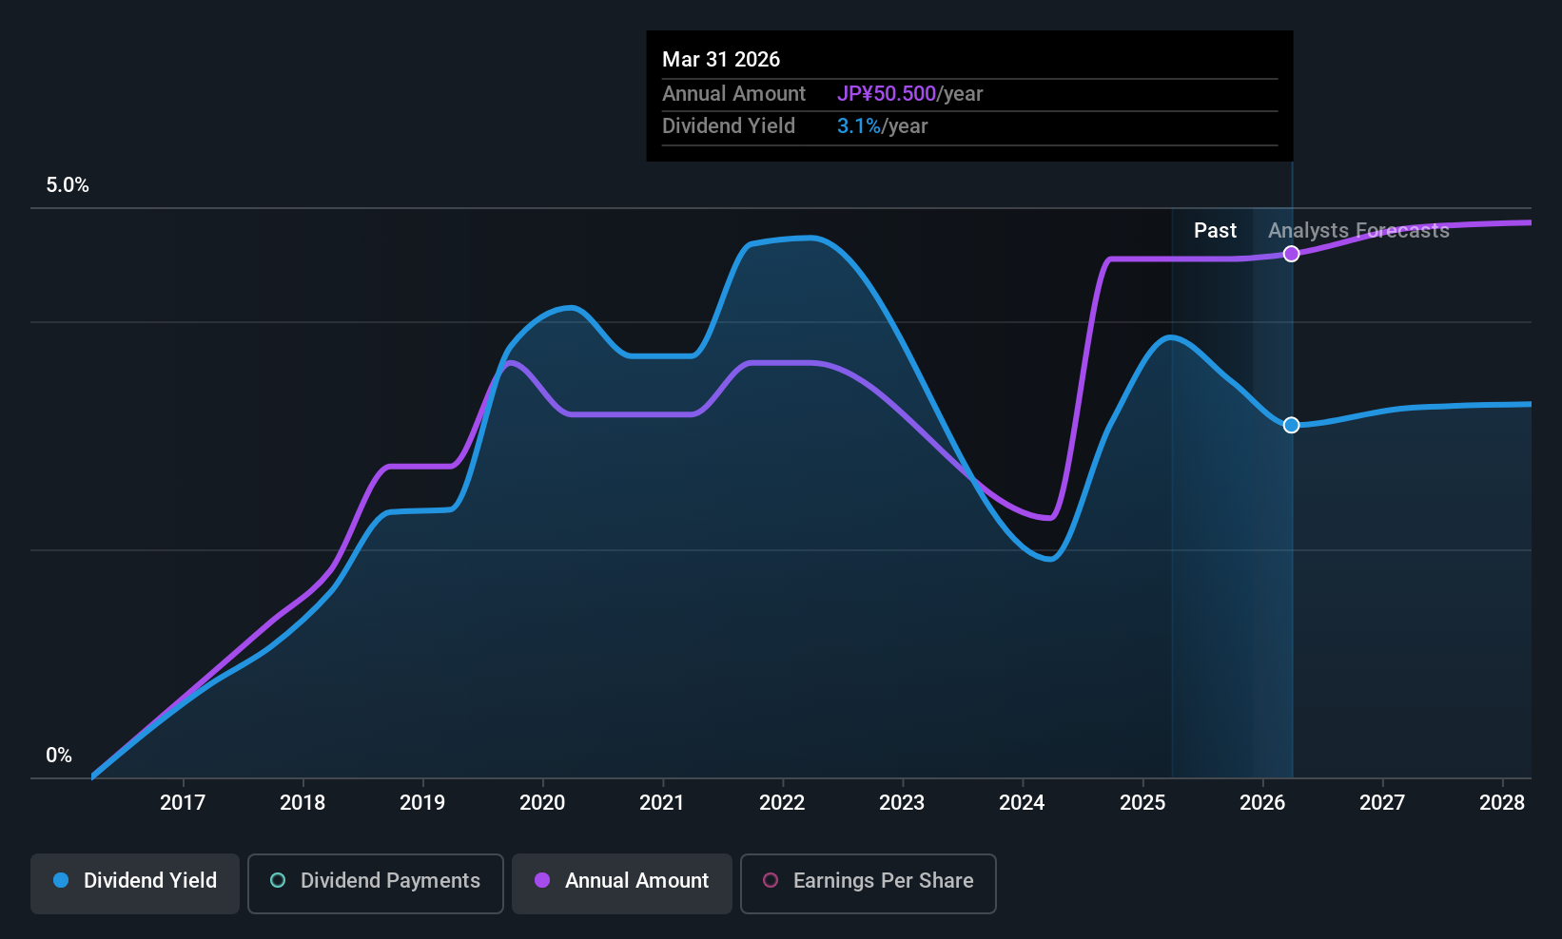Click the blue Dividend Yield data point marker
Screen dimensions: 1562x939
1291,425
